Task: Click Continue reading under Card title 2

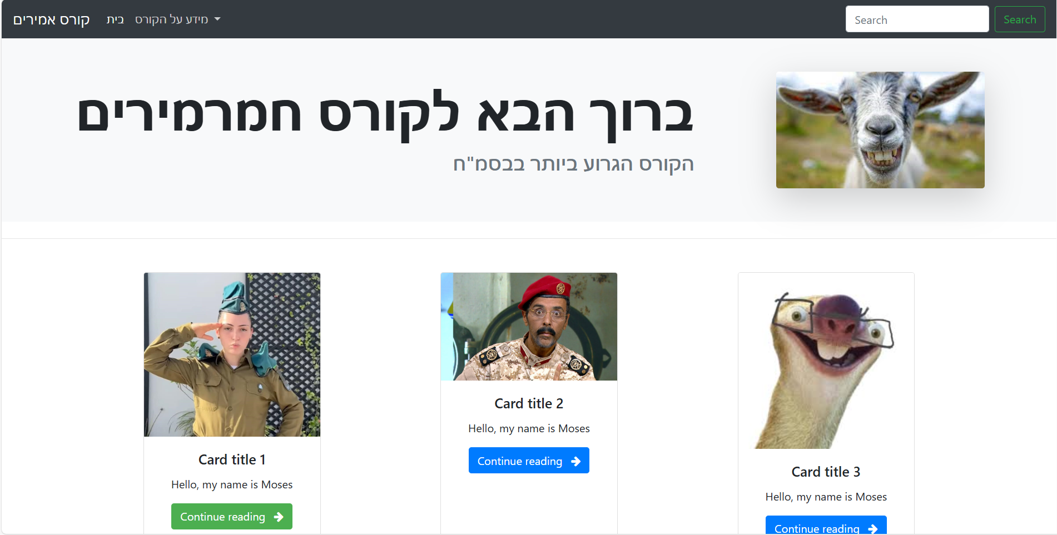Action: point(529,461)
